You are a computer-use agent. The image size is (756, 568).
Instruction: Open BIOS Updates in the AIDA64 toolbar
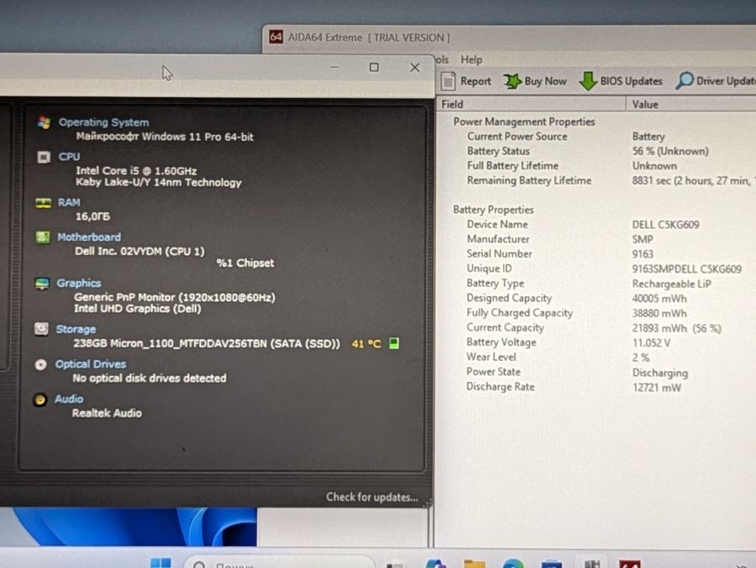[621, 81]
